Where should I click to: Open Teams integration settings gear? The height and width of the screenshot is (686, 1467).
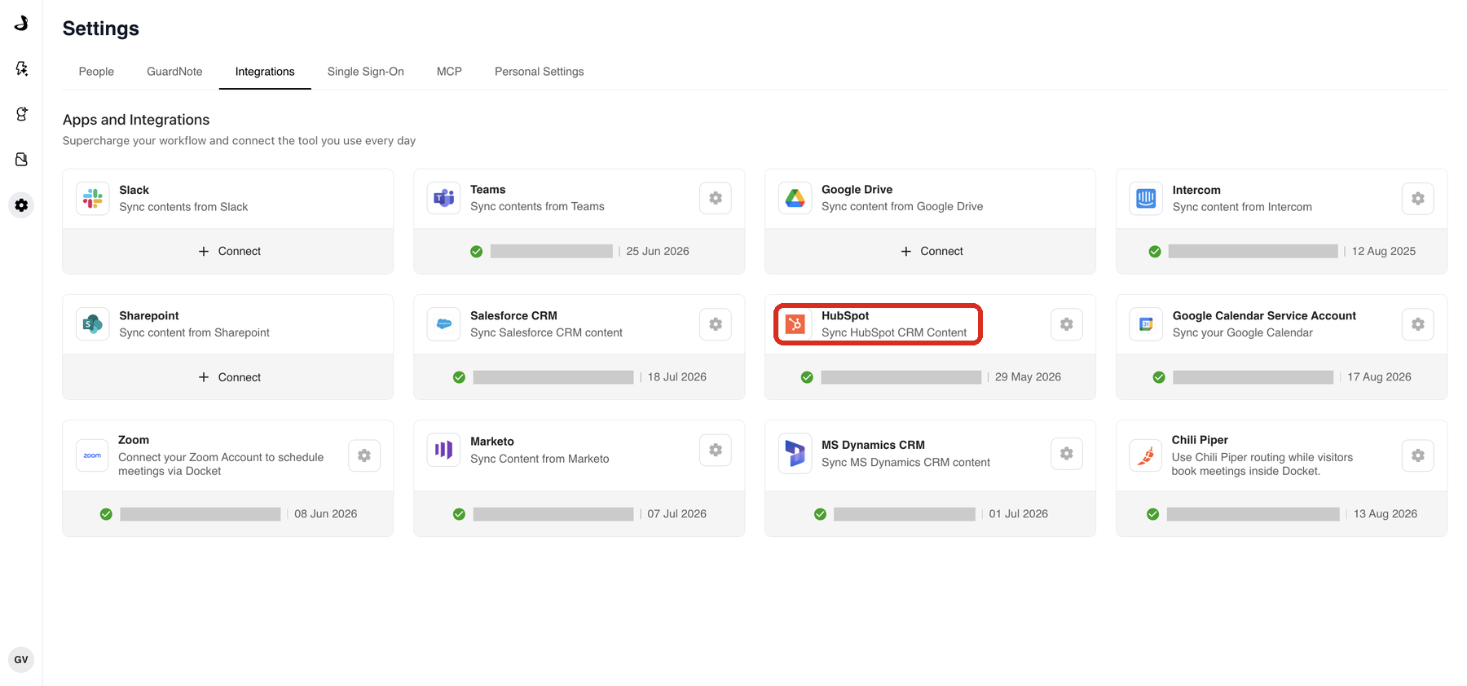[716, 198]
